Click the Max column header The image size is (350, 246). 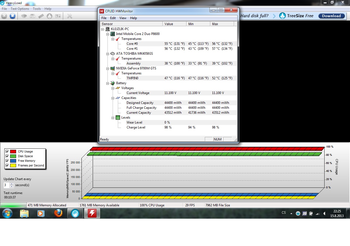(x=222, y=24)
